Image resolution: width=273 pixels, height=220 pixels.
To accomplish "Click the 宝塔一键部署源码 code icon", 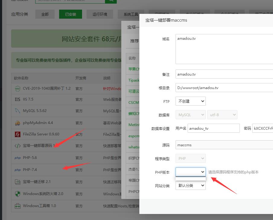I will 17,146.
